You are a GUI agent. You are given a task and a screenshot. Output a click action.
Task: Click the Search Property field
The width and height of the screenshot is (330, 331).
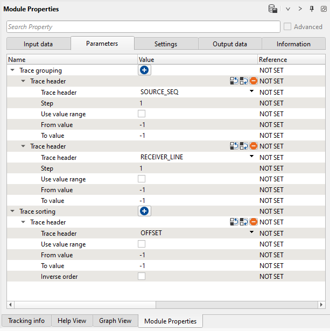[143, 27]
